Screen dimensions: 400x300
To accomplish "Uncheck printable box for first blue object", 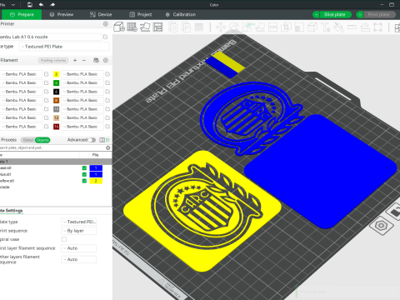I will (84, 168).
